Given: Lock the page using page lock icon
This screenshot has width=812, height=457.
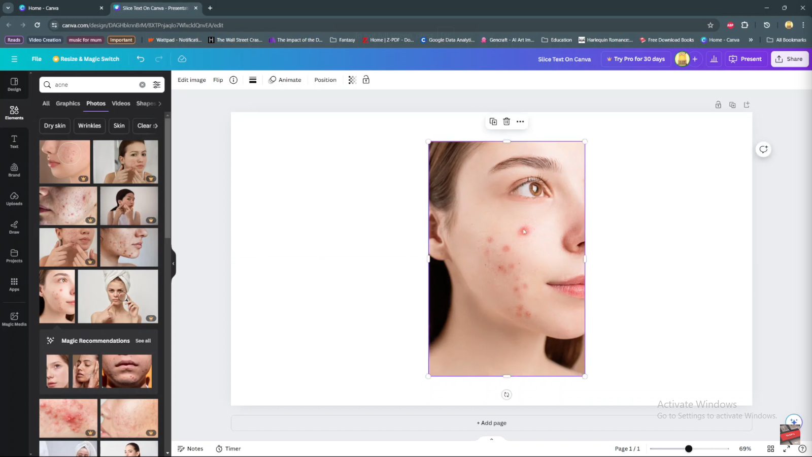Looking at the screenshot, I should click(718, 105).
